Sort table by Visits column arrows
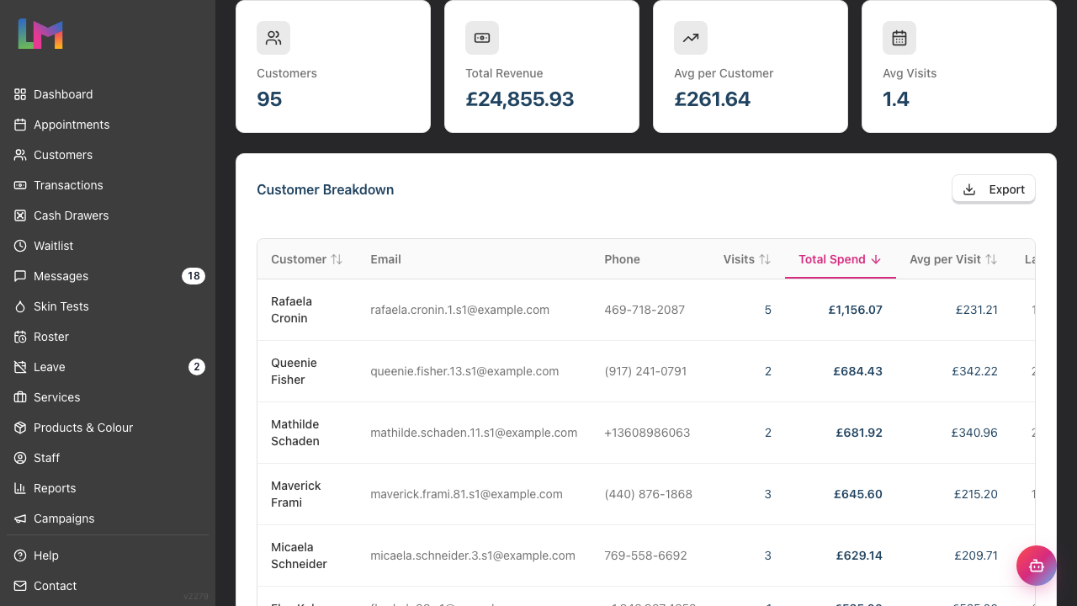The height and width of the screenshot is (606, 1077). point(765,259)
